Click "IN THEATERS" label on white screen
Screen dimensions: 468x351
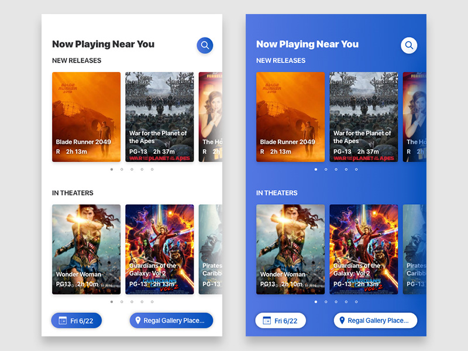click(x=73, y=193)
